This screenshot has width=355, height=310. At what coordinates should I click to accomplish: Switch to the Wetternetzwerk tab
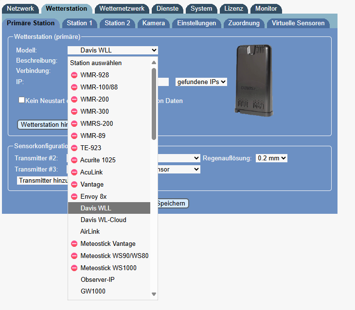point(122,9)
